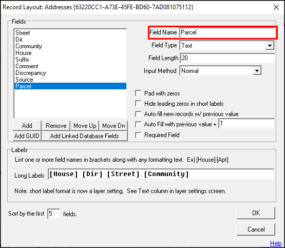This screenshot has height=248, width=285.
Task: Open Add Linked Database Fields
Action: click(85, 136)
